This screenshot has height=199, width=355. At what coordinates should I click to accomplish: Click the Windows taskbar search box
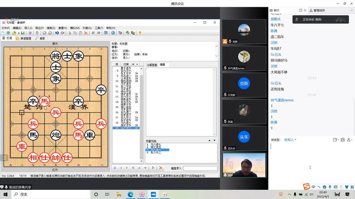point(50,194)
